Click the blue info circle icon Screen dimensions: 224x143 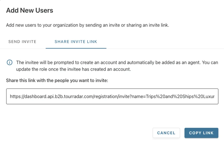click(x=9, y=63)
